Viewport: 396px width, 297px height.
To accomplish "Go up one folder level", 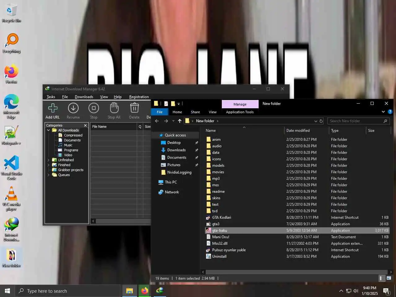I will coord(180,121).
